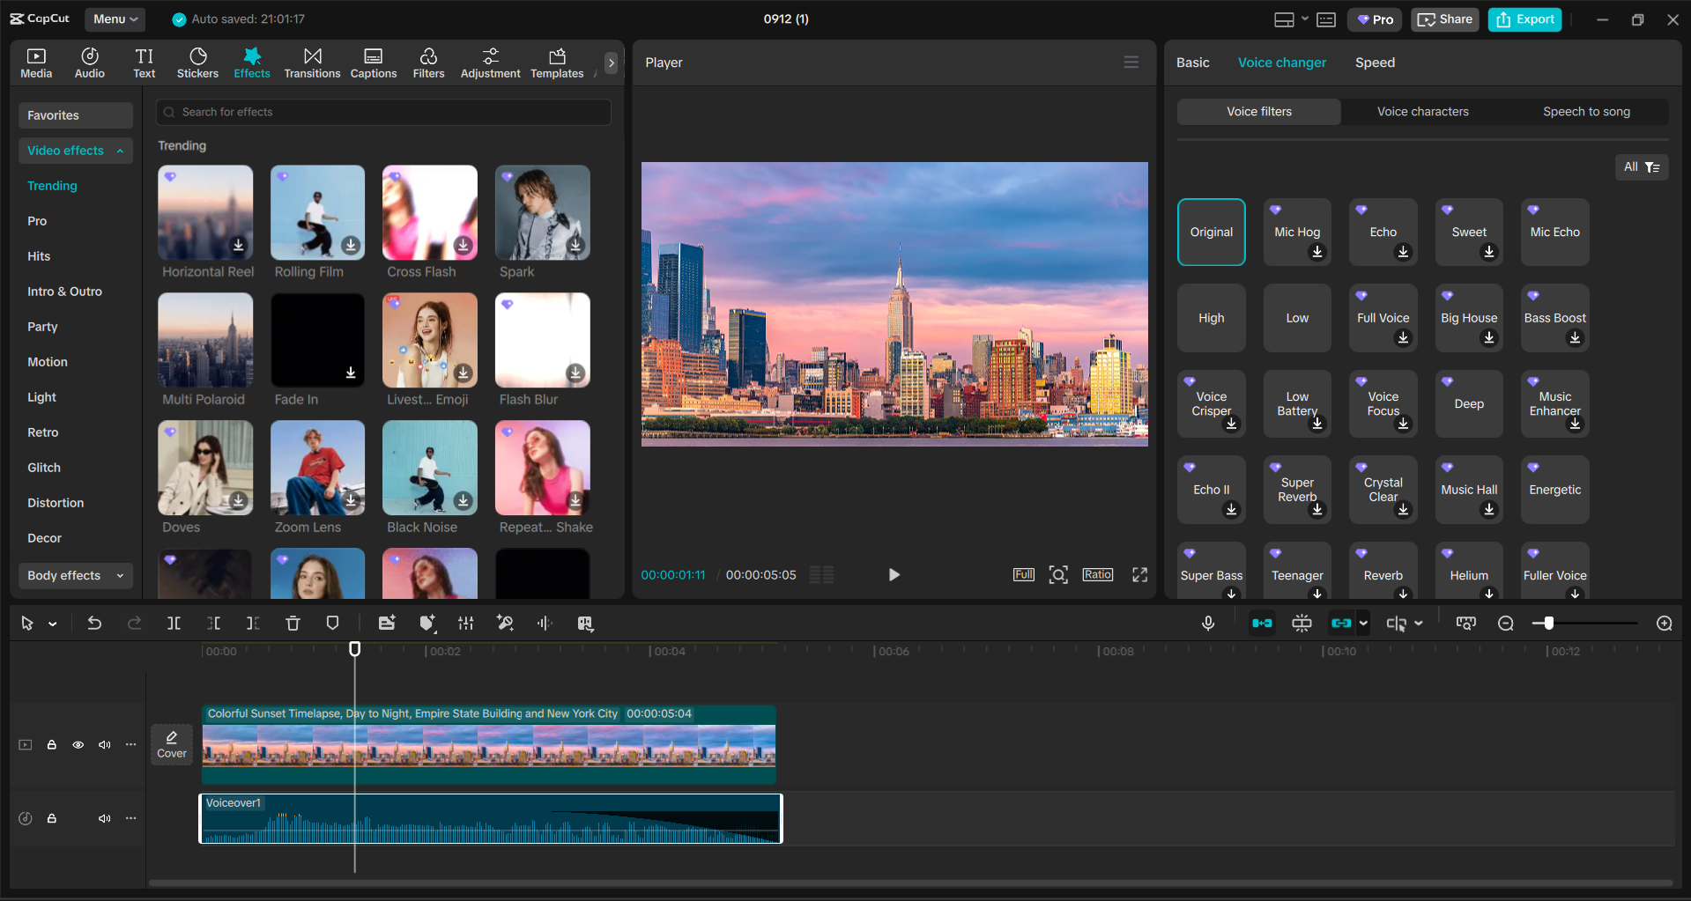Export the project
This screenshot has height=901, width=1691.
1524,18
